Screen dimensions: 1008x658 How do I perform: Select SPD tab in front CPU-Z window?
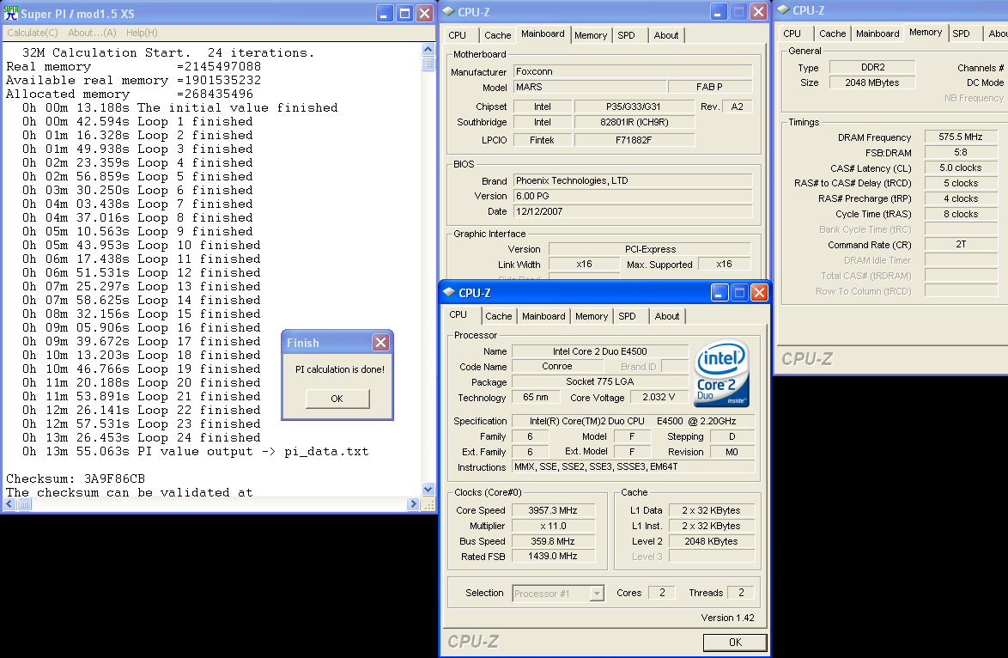pos(627,316)
